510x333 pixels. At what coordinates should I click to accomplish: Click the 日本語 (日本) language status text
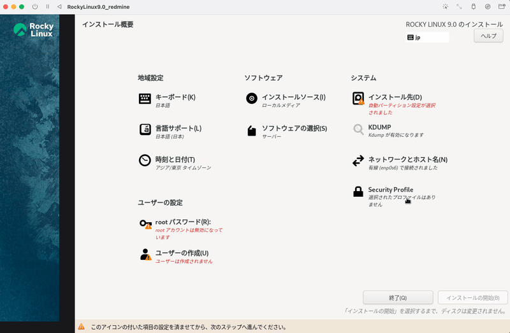[170, 136]
